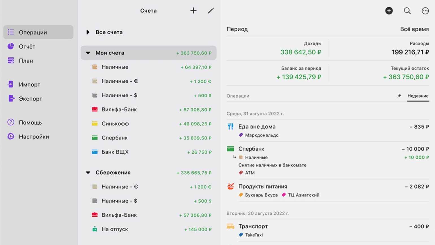Select the На отпуск savings account
This screenshot has width=435, height=245.
[x=115, y=229]
